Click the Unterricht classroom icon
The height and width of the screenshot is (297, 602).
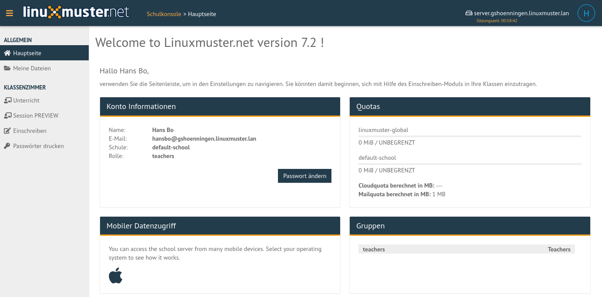tap(7, 100)
